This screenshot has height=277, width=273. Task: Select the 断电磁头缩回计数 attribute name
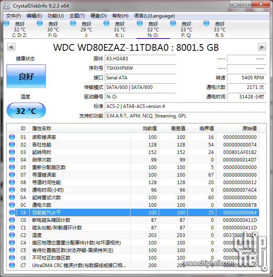[x=51, y=220]
